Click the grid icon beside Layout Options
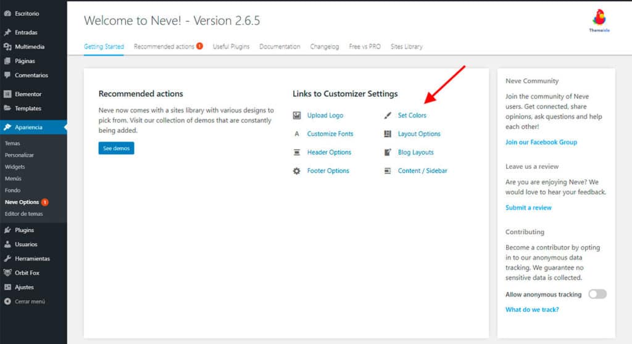This screenshot has width=632, height=344. point(388,134)
